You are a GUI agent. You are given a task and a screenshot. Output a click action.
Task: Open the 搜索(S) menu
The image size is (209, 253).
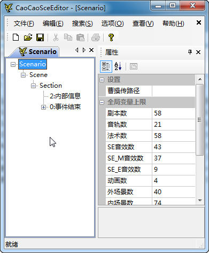click(82, 24)
